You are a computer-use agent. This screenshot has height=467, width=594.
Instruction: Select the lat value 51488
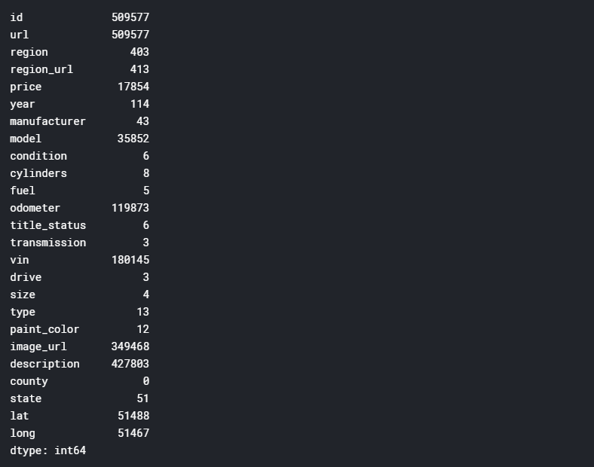133,416
